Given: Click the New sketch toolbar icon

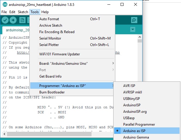Looking at the screenshot, I should coord(22,20).
